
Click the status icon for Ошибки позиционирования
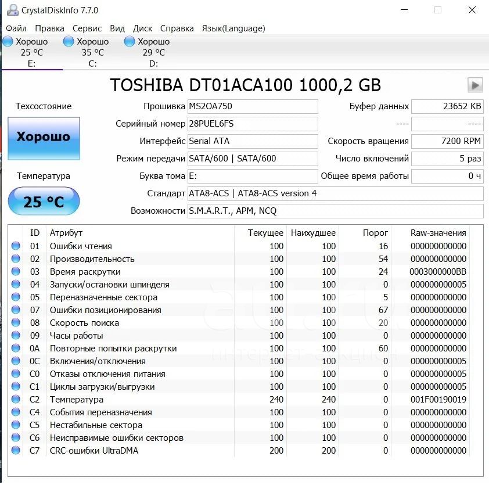[x=16, y=310]
